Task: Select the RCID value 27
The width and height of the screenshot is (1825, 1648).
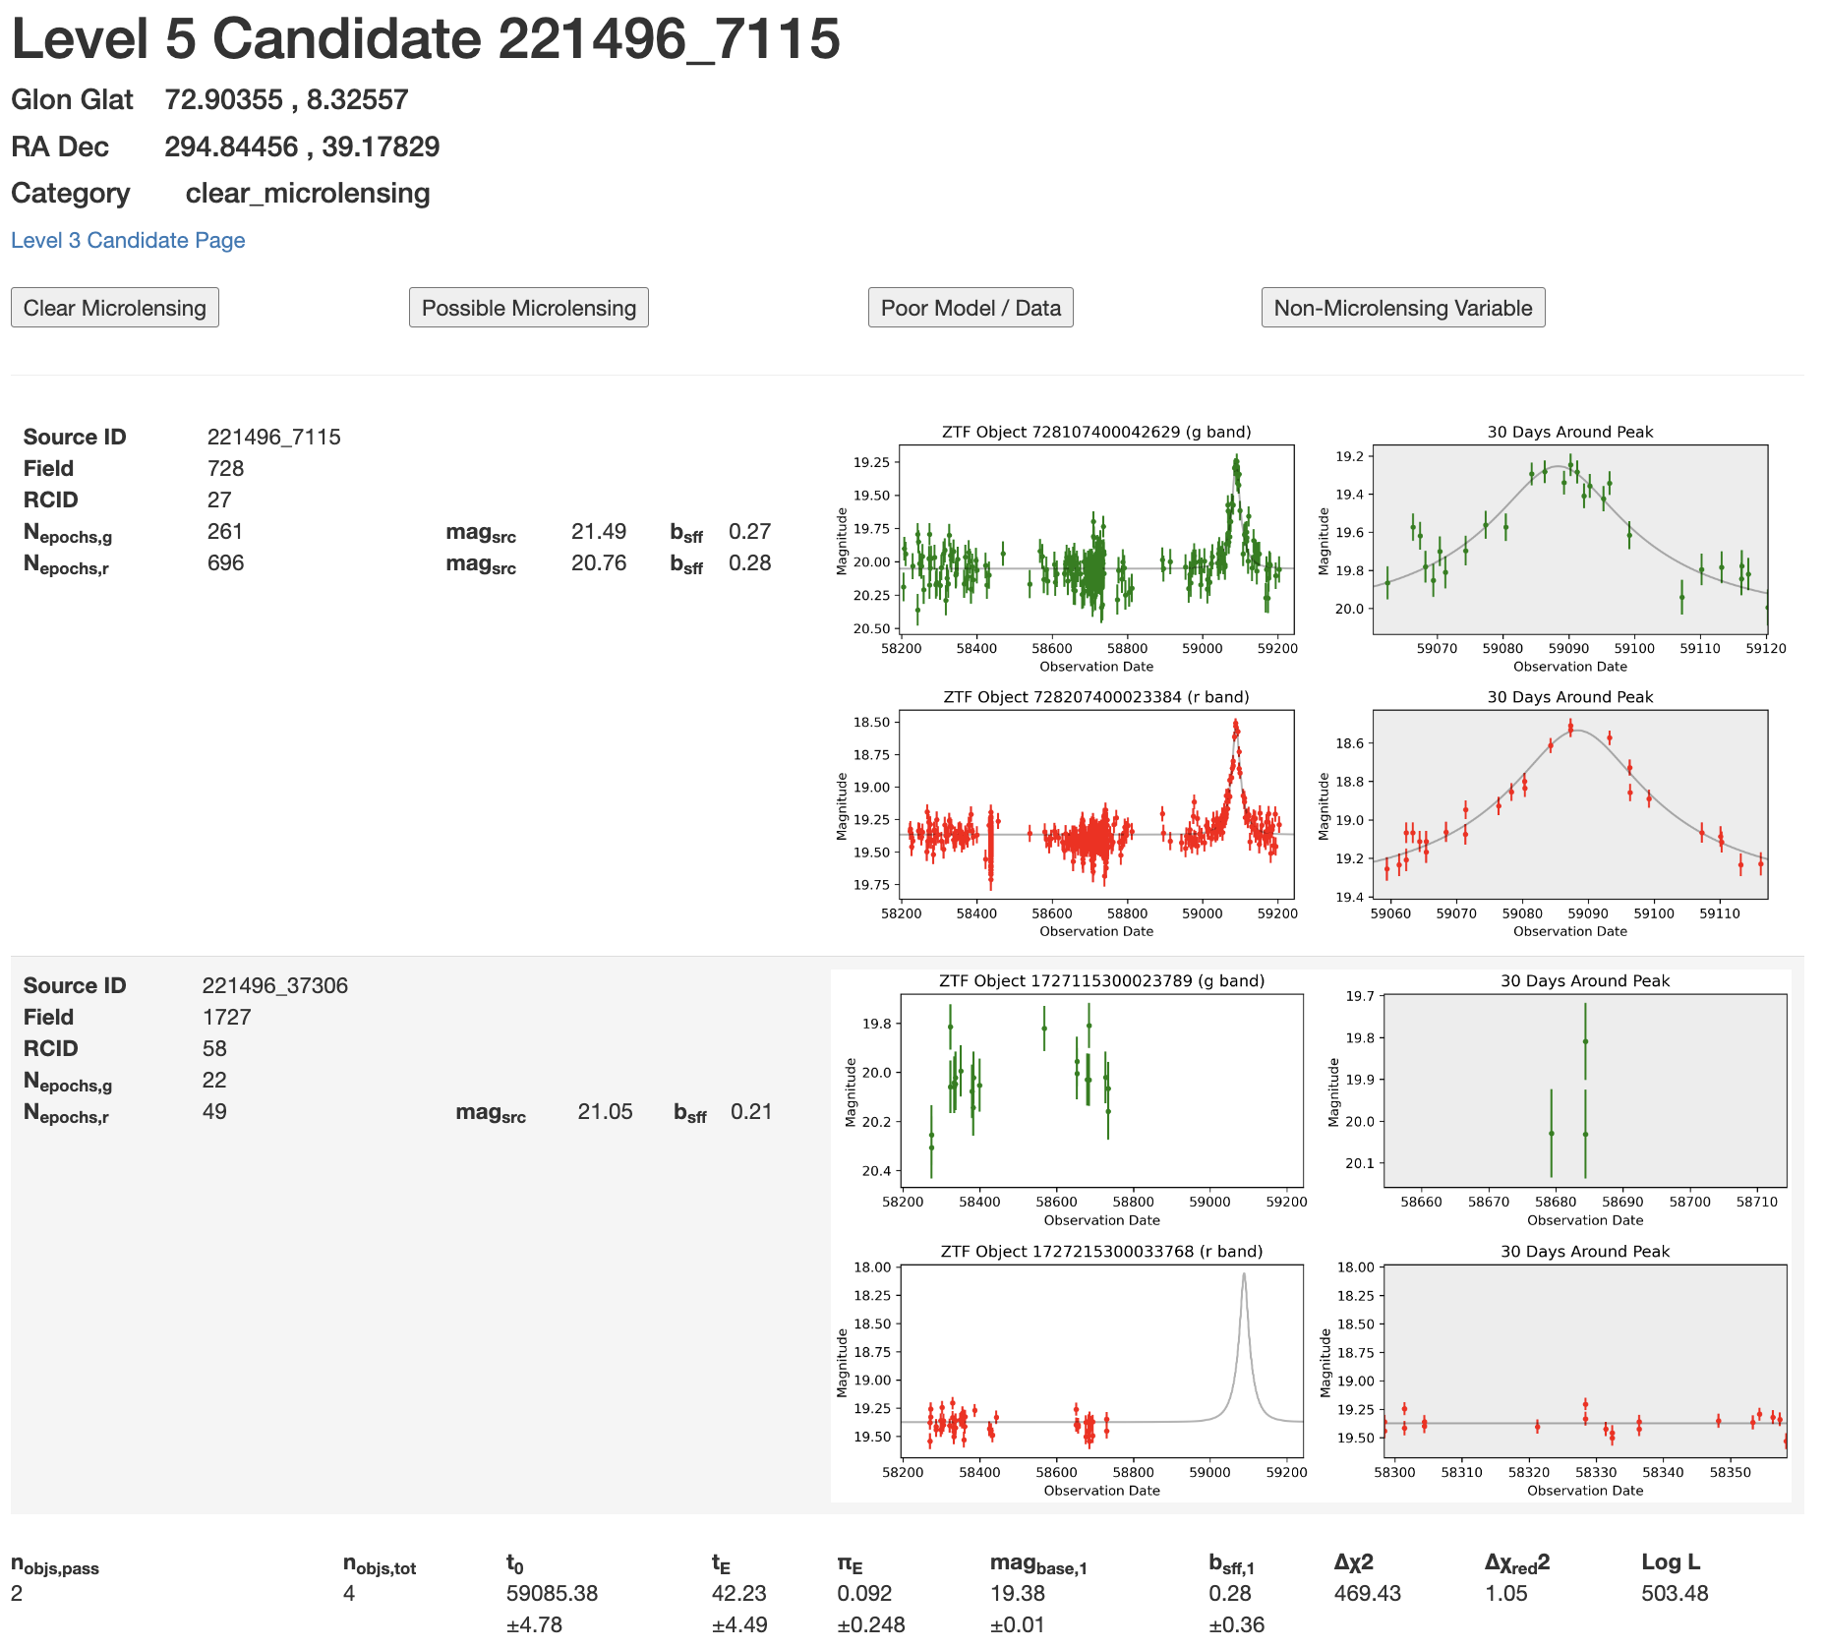Action: click(219, 500)
